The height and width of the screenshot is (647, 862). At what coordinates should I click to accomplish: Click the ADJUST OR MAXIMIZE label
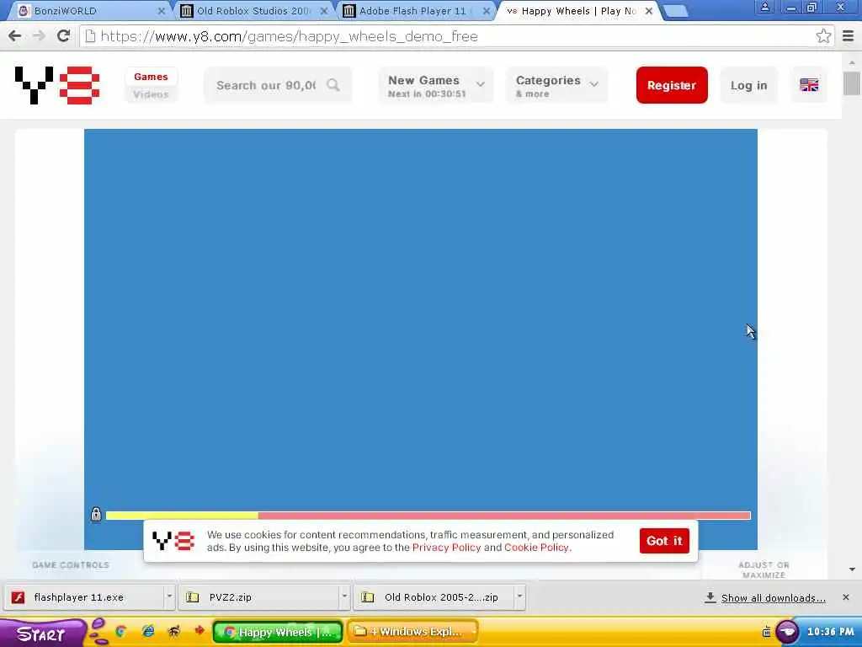[x=764, y=570]
